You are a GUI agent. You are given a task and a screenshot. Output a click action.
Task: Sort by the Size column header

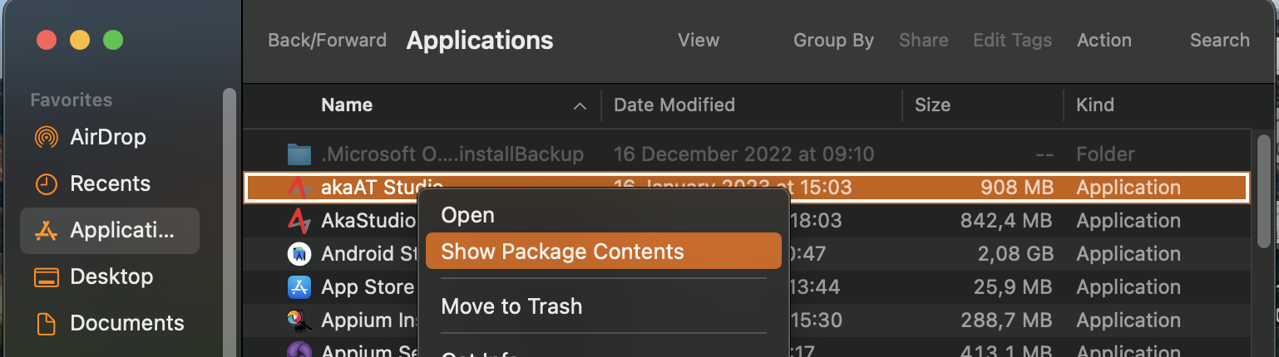(932, 105)
